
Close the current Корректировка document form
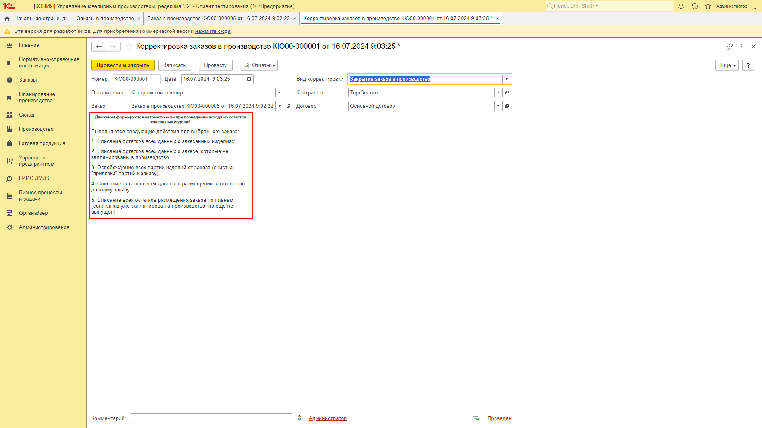tap(754, 46)
